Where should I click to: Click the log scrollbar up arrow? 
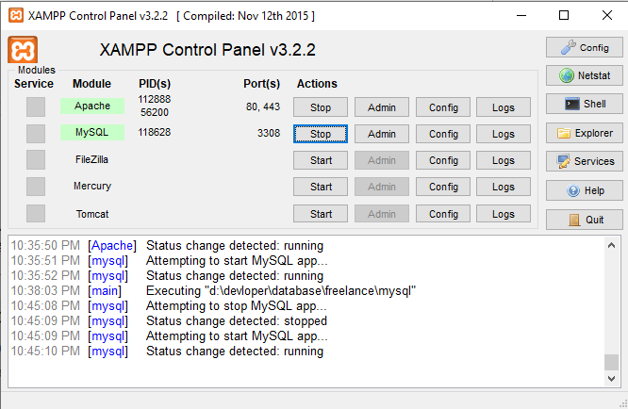tap(611, 245)
